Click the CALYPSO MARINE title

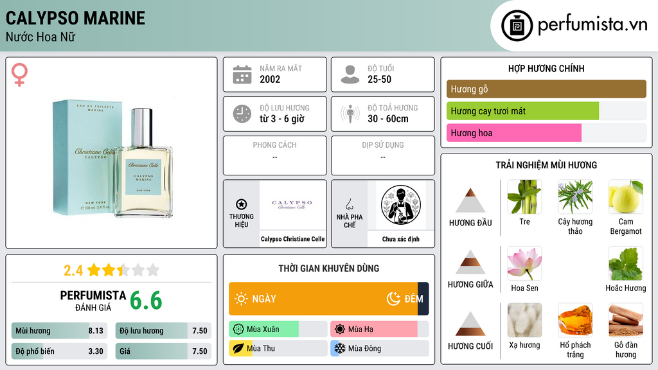[76, 18]
